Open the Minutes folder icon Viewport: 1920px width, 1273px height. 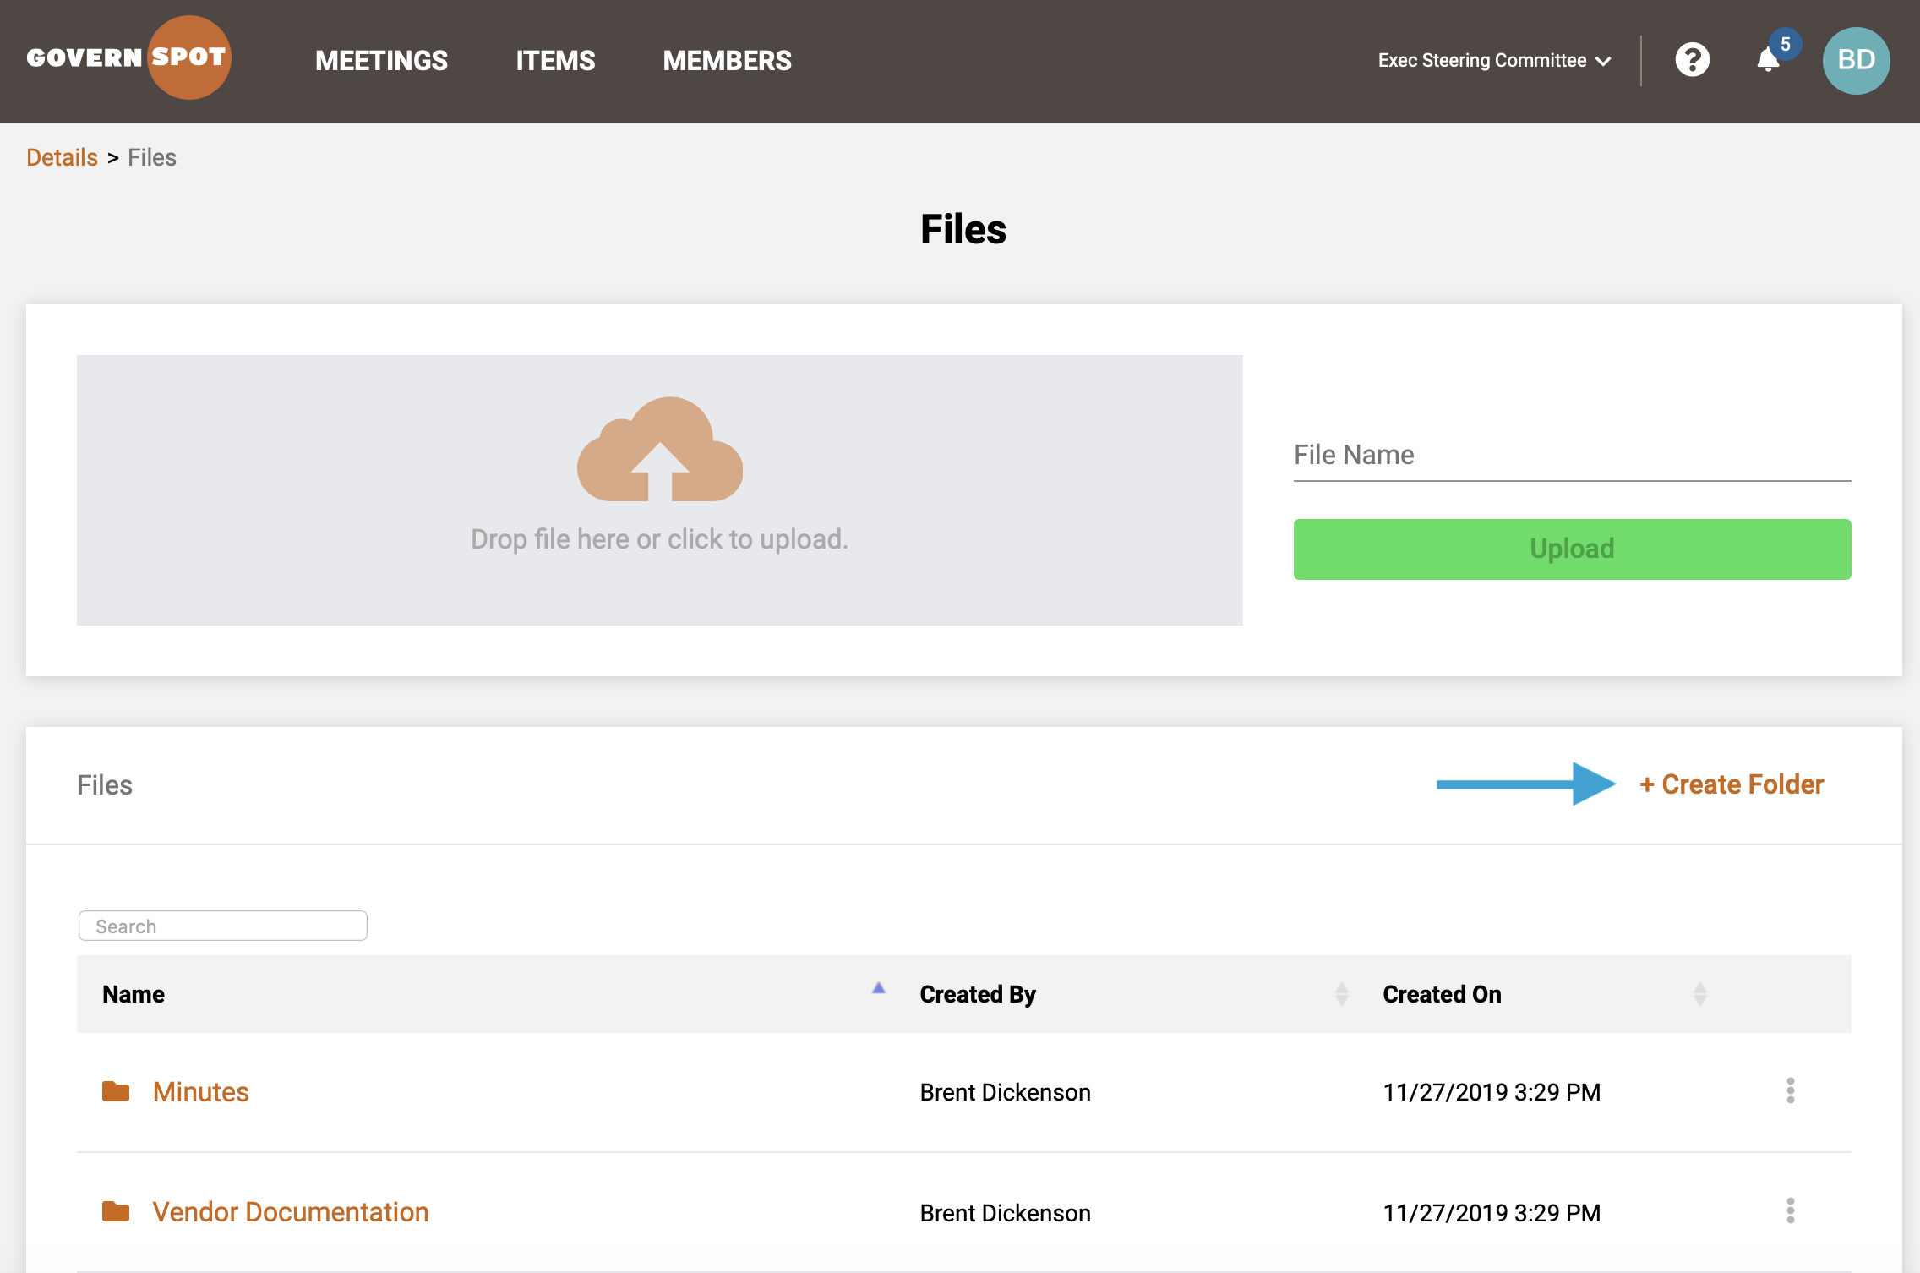pyautogui.click(x=116, y=1091)
